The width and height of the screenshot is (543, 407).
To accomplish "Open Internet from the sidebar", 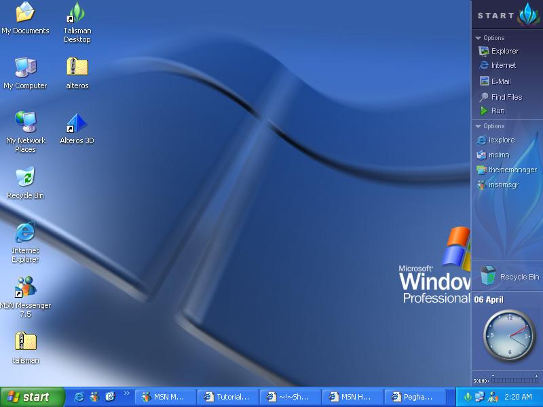I will pyautogui.click(x=498, y=65).
